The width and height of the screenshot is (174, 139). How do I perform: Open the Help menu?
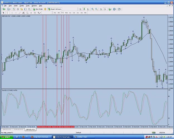click(41, 6)
